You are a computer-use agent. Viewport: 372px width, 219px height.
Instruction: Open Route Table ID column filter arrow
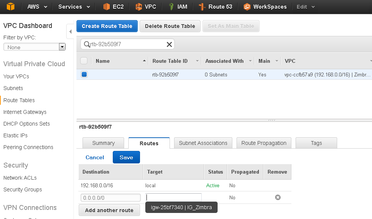[197, 61]
